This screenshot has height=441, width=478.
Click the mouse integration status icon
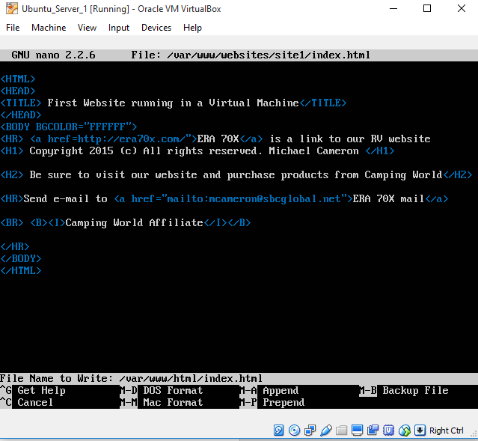coord(405,431)
